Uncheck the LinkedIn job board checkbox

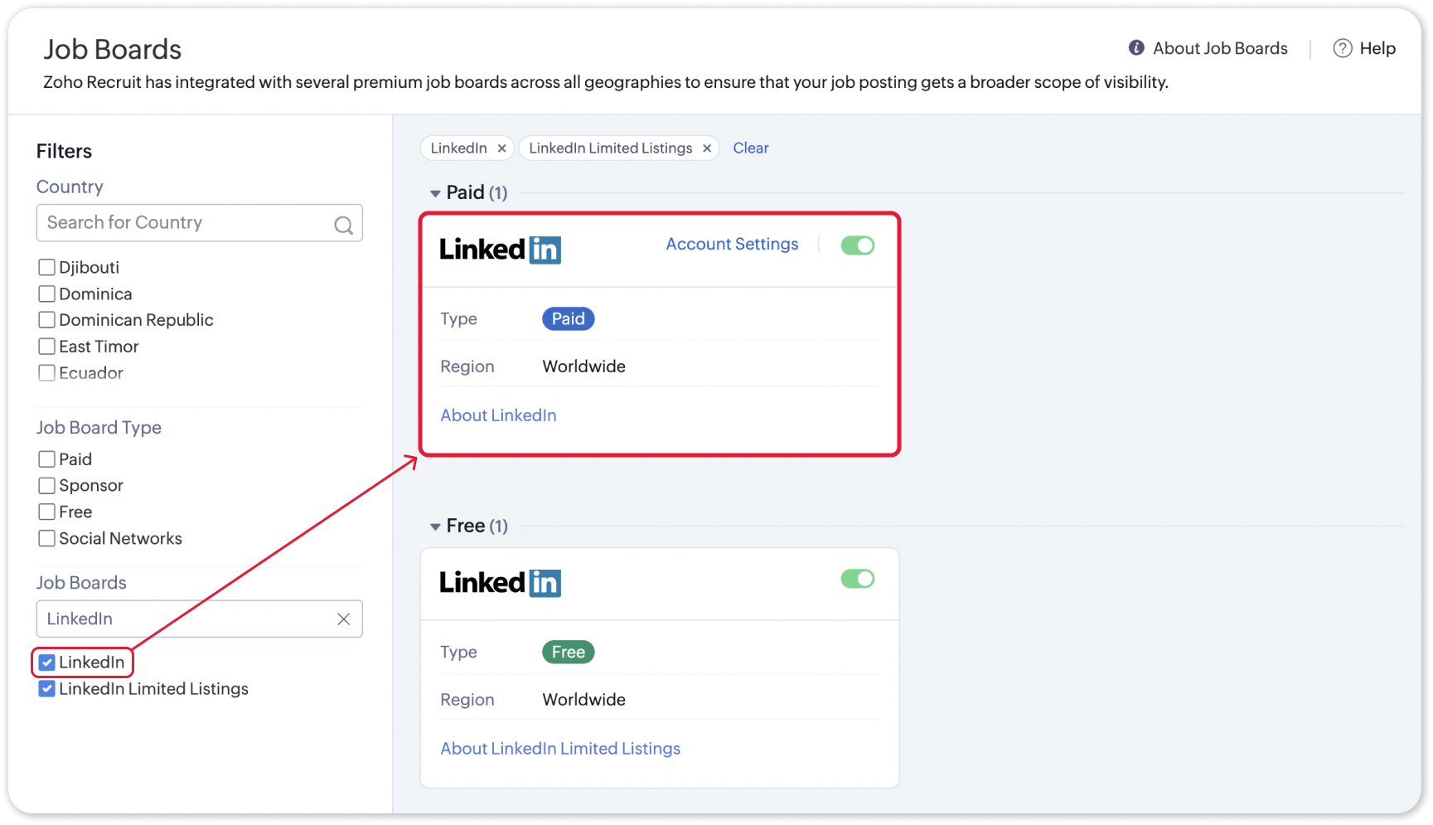(47, 662)
